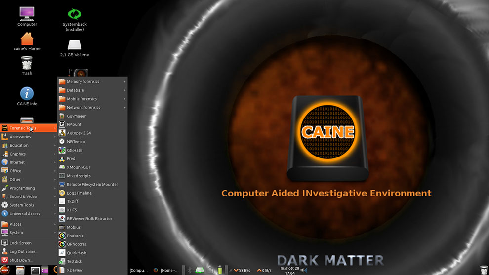Click the battery indicator in tray
The image size is (489, 275).
coord(220,270)
